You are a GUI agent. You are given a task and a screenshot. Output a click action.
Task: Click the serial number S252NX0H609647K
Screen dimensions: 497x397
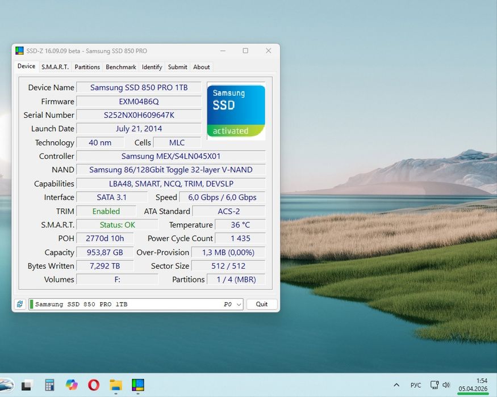tap(139, 115)
